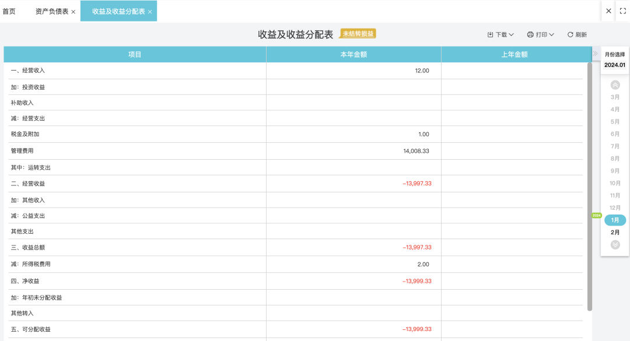Select 3月 in the month list
The height and width of the screenshot is (341, 630).
coord(615,97)
